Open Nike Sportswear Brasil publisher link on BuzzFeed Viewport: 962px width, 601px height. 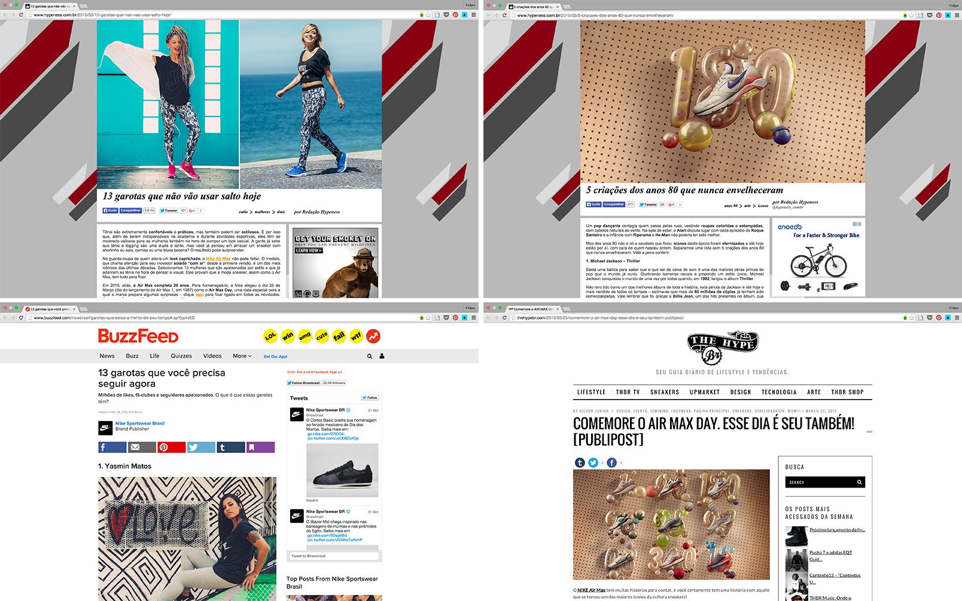[x=140, y=423]
